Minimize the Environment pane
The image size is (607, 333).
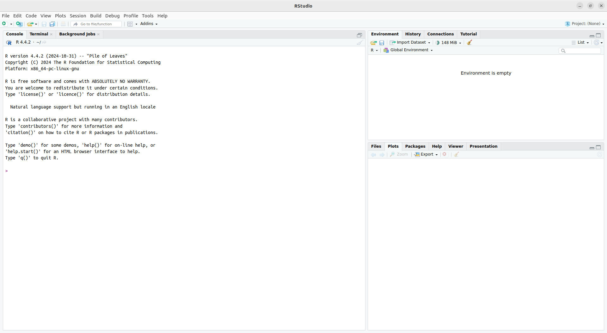tap(592, 36)
